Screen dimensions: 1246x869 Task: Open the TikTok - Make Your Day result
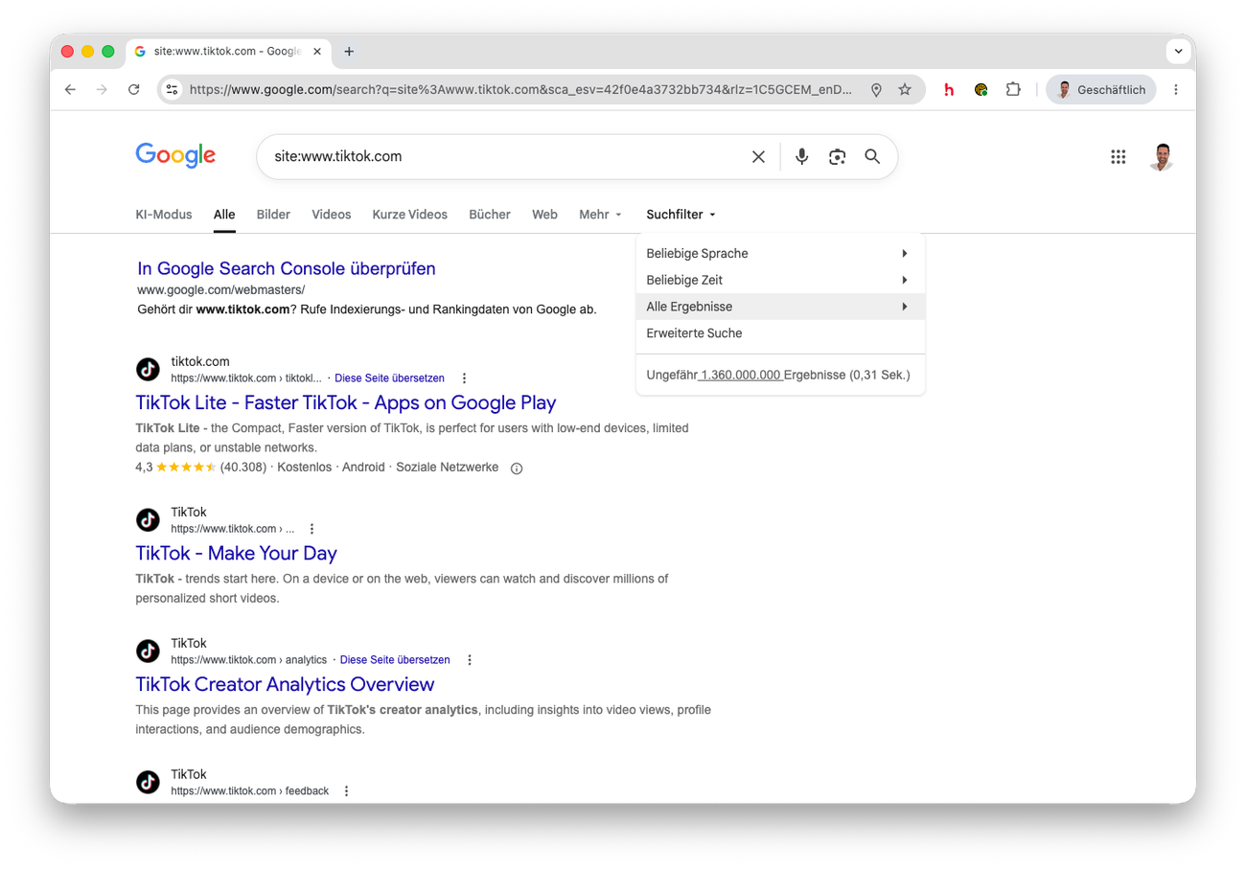[x=237, y=553]
